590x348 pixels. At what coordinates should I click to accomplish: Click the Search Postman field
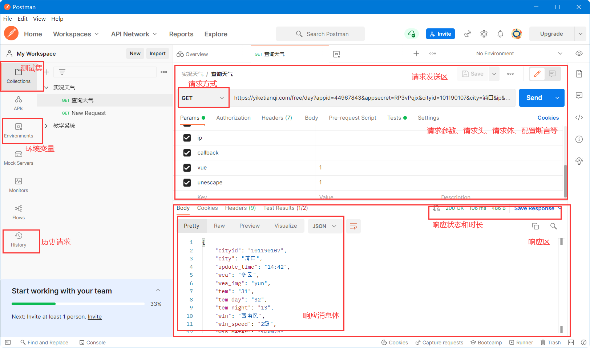pyautogui.click(x=320, y=34)
